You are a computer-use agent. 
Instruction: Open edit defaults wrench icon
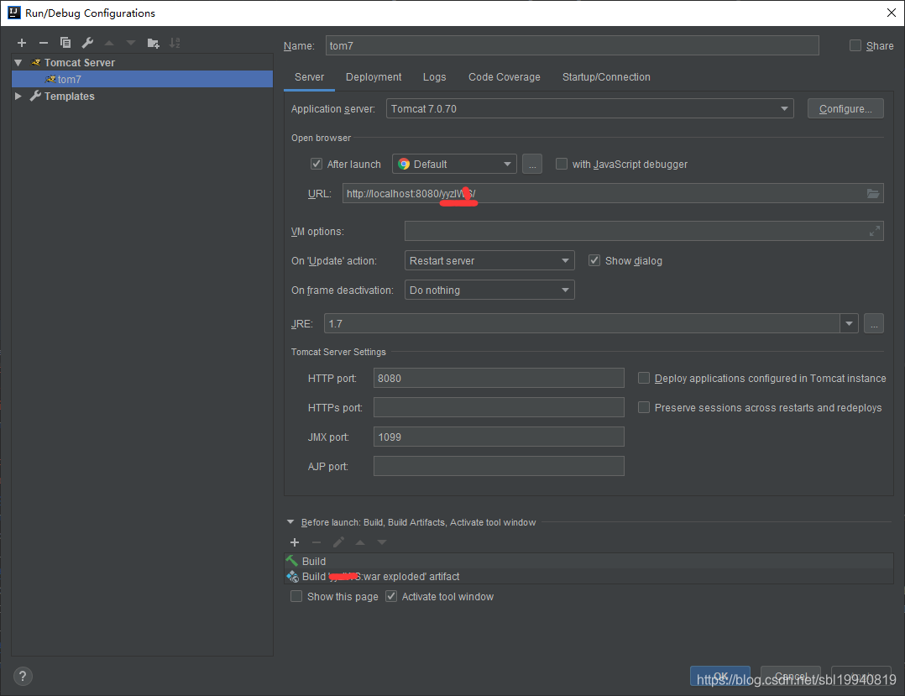pyautogui.click(x=87, y=43)
